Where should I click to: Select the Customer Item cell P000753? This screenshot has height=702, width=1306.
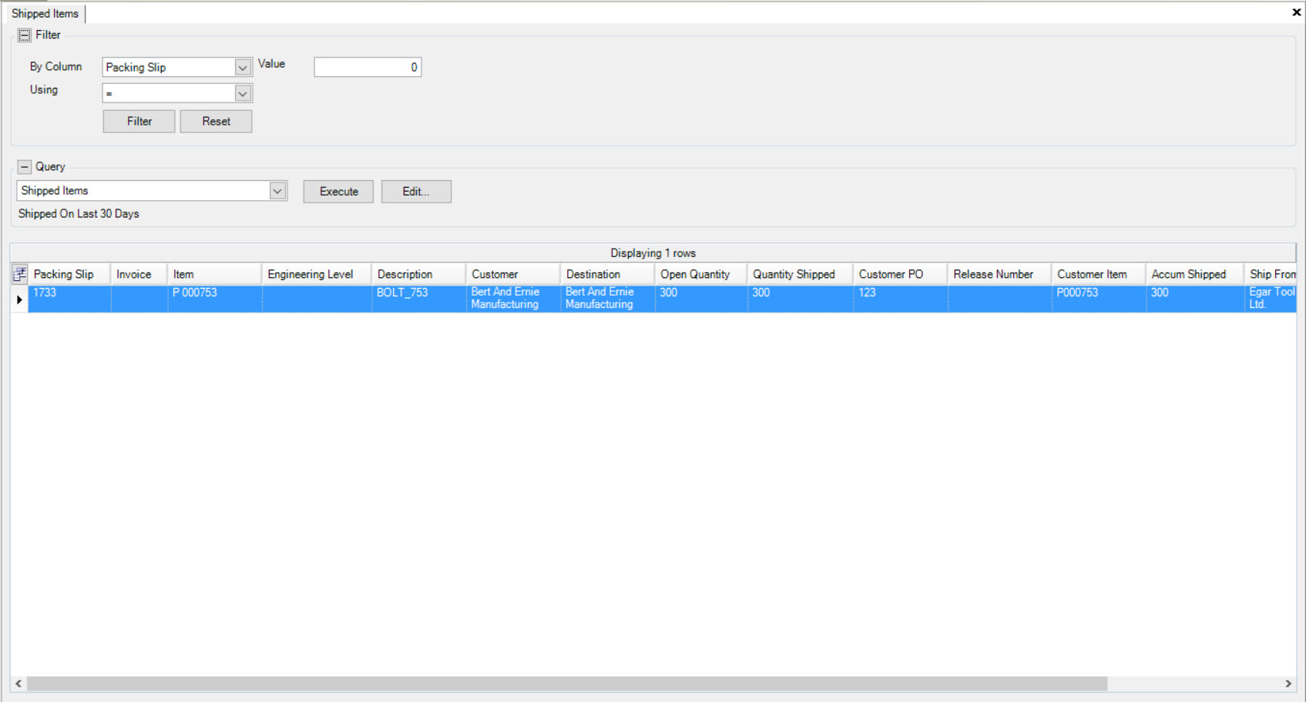pos(1099,299)
